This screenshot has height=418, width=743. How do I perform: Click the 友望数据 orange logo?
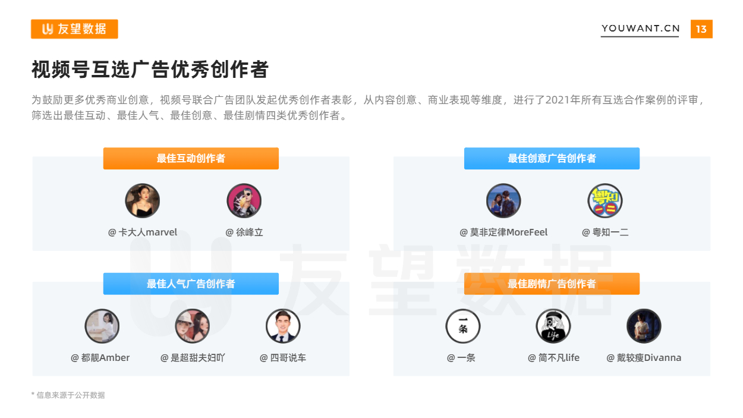pos(74,29)
